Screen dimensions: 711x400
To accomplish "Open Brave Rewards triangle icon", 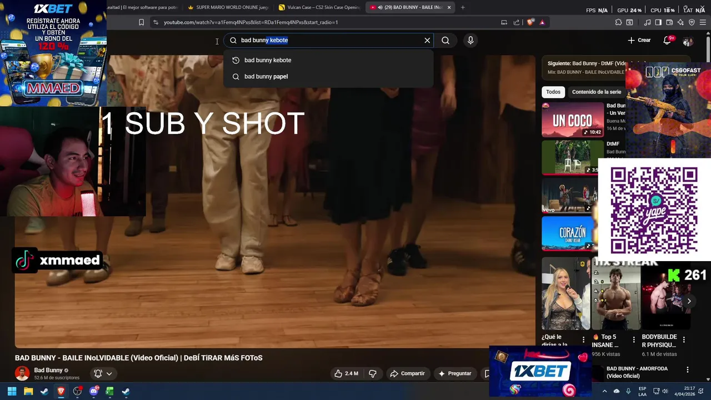I will pyautogui.click(x=542, y=22).
